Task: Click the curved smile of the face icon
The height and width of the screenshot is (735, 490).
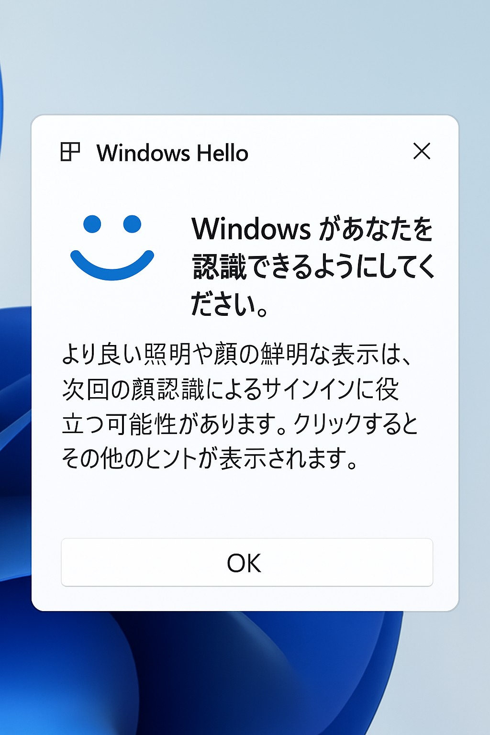Action: tap(112, 265)
